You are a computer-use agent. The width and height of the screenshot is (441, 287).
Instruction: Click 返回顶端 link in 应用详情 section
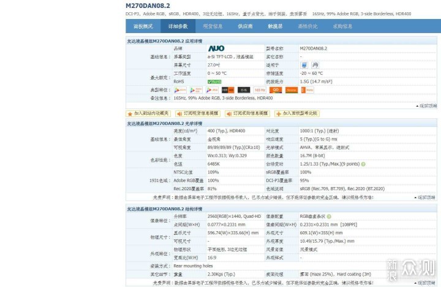[x=427, y=106]
